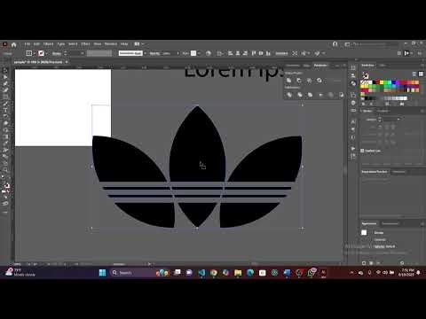Viewport: 426px width, 319px height.
Task: Click Horizontal Align Center in control bar
Action: (238, 53)
